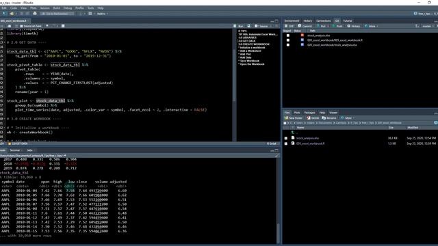Click the re-run previous code icon

click(x=248, y=26)
